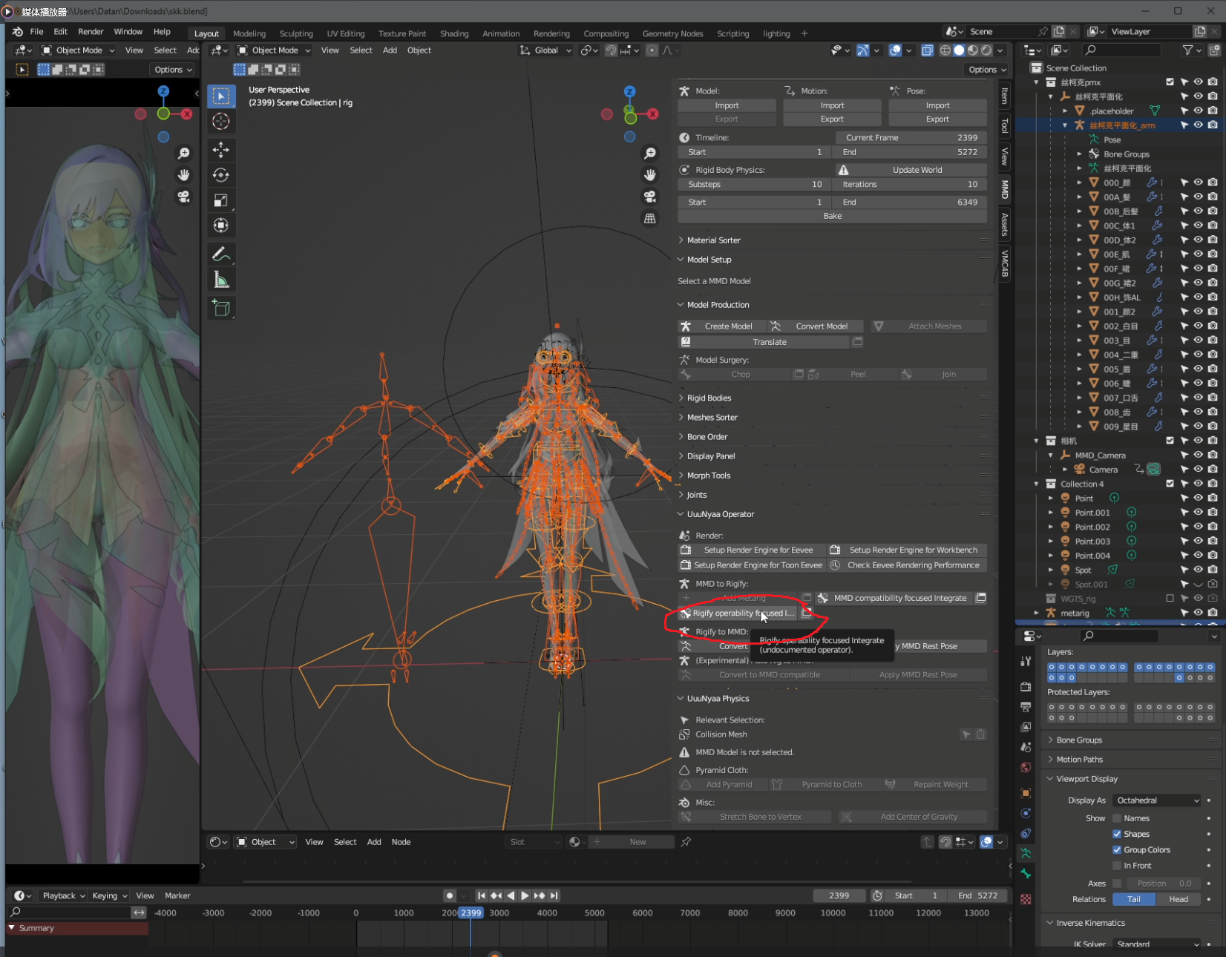This screenshot has height=957, width=1226.
Task: Uncheck the Group Colors checkbox
Action: click(1117, 849)
